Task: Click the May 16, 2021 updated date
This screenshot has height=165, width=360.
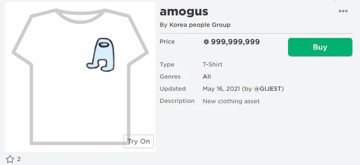Action: (221, 89)
